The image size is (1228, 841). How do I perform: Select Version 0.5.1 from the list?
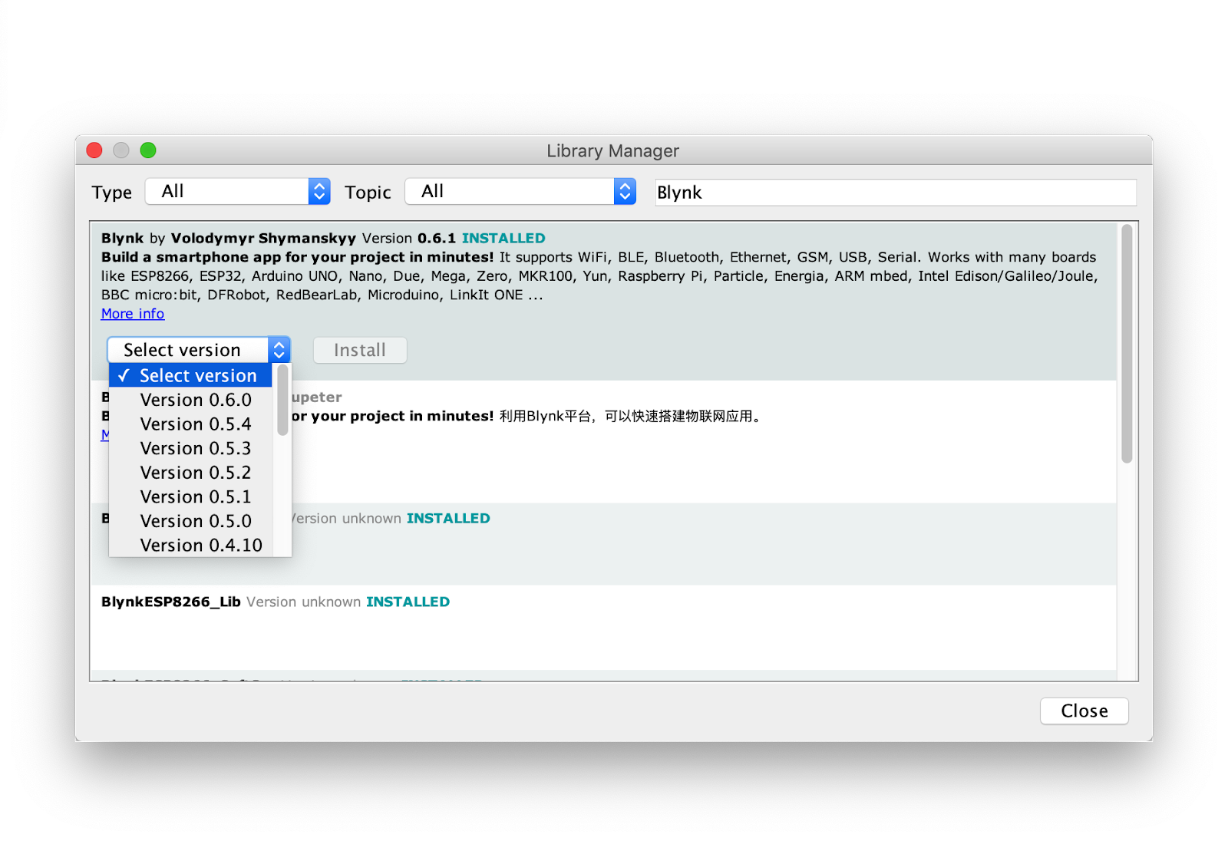coord(190,496)
